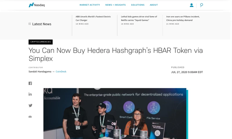This screenshot has width=232, height=139.
Task: Share article on Twitter
Action: click(x=30, y=105)
